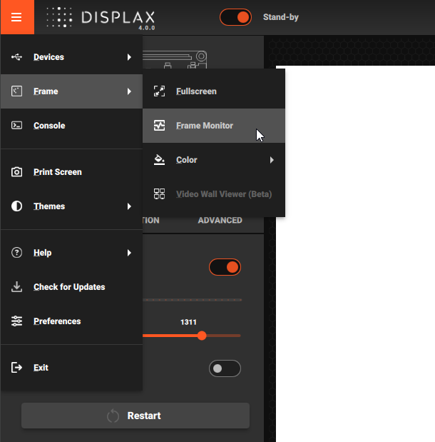Viewport: 435px width, 442px height.
Task: Switch to the ADVANCED tab
Action: [x=220, y=220]
